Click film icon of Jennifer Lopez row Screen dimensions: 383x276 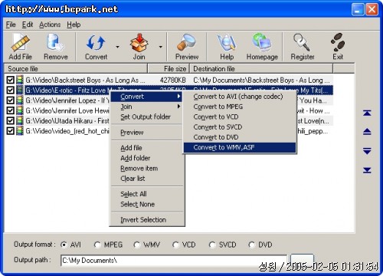tap(20, 100)
